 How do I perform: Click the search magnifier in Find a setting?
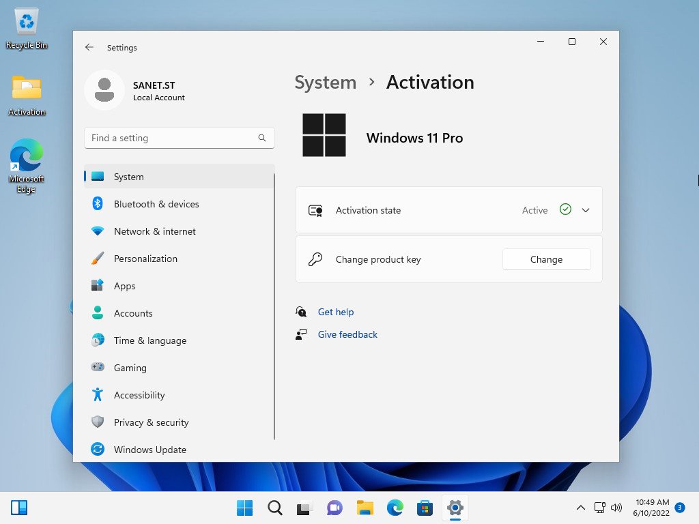pyautogui.click(x=262, y=138)
